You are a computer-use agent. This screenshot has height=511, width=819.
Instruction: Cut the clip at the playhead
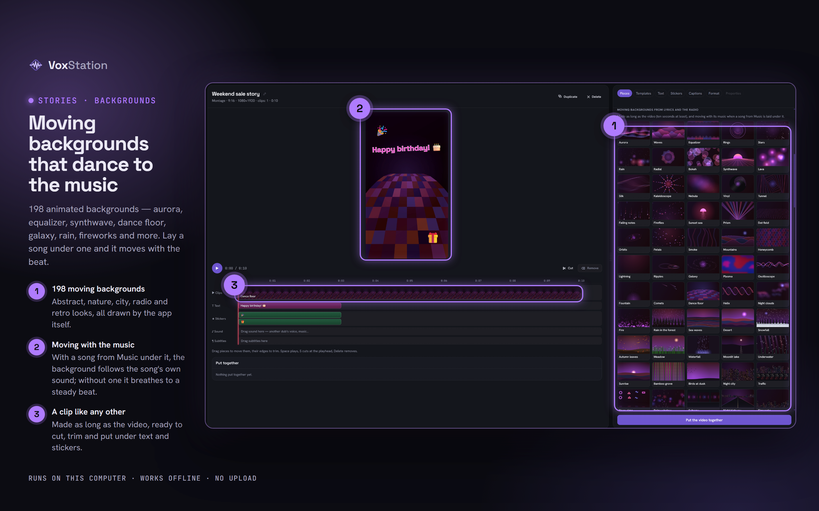(568, 268)
